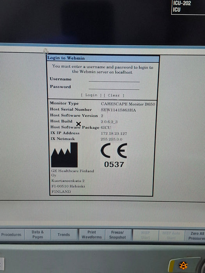Click the manufacturer factory symbol
This screenshot has width=205, height=273.
pos(64,155)
